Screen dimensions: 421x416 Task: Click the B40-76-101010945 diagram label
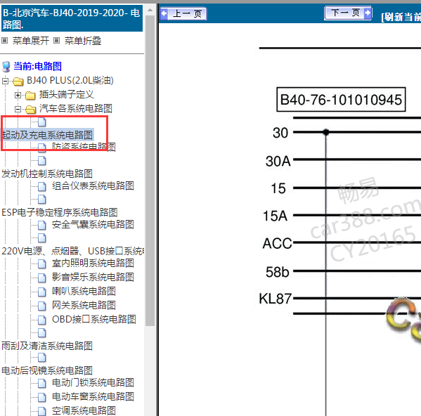pos(341,100)
